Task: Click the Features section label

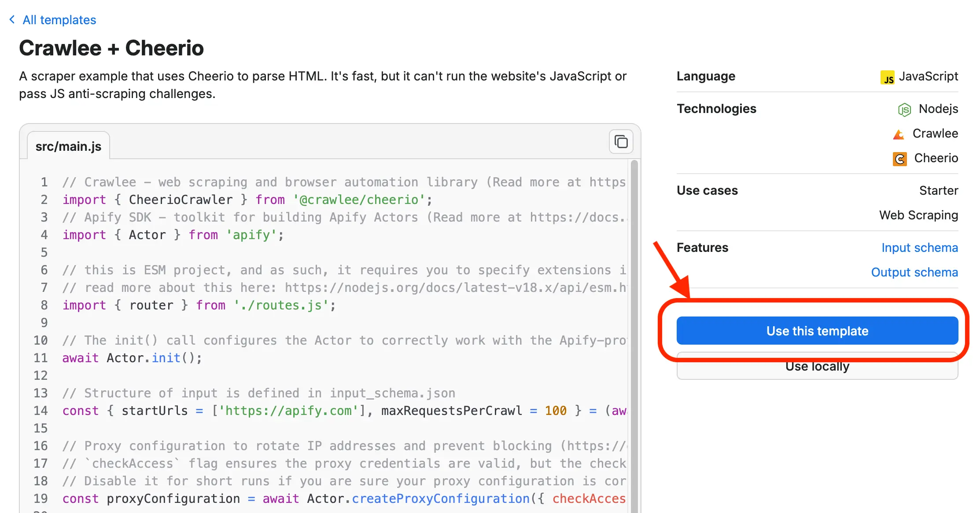Action: [x=702, y=247]
